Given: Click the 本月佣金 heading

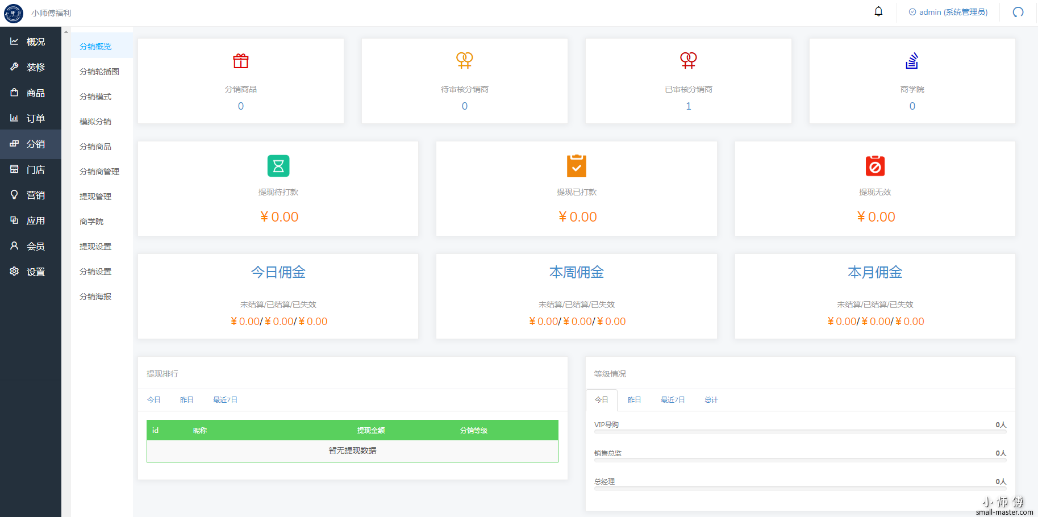Looking at the screenshot, I should coord(875,273).
